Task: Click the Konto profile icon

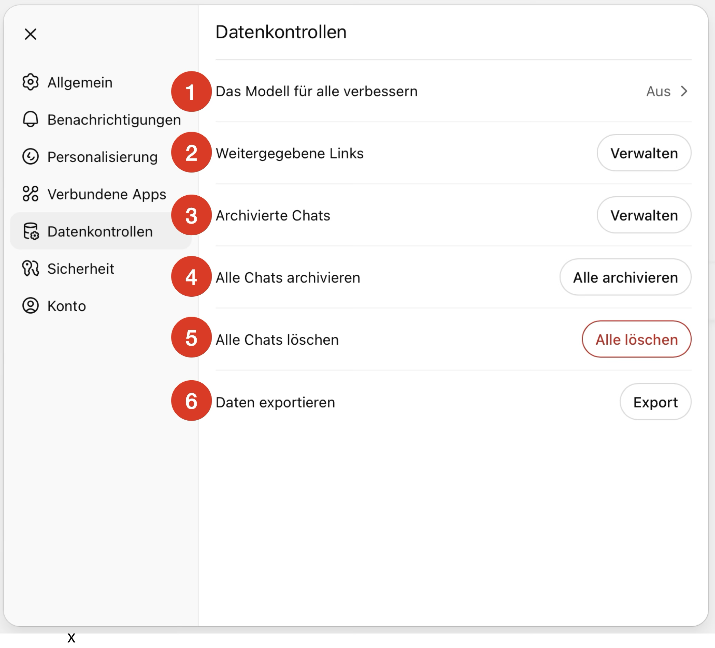Action: tap(30, 306)
